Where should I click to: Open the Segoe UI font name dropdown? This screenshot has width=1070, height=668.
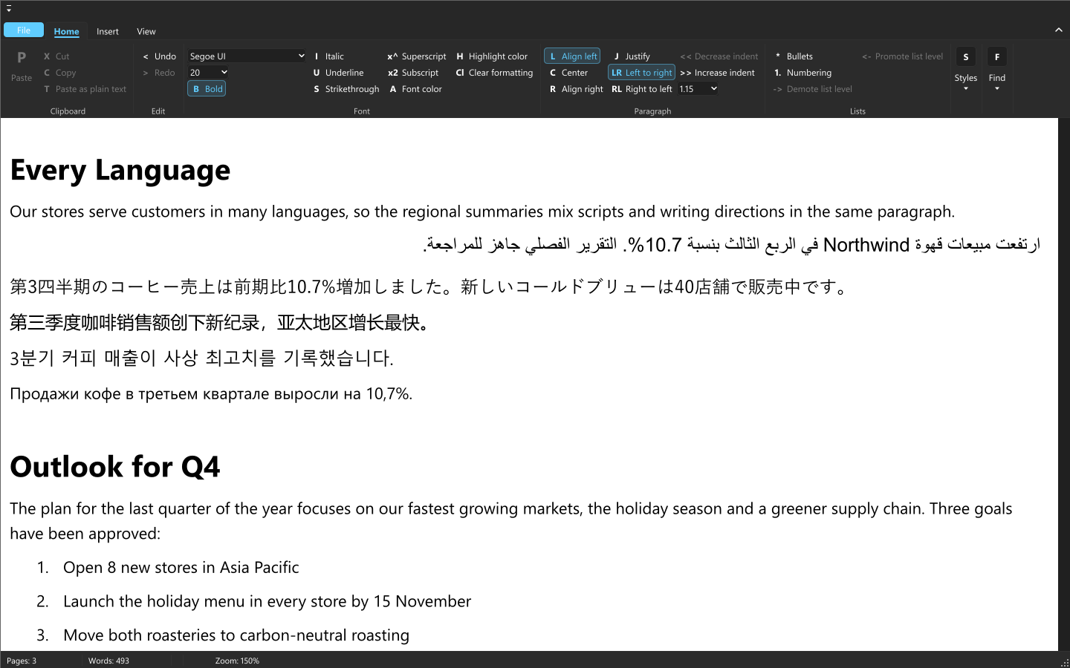(x=247, y=56)
